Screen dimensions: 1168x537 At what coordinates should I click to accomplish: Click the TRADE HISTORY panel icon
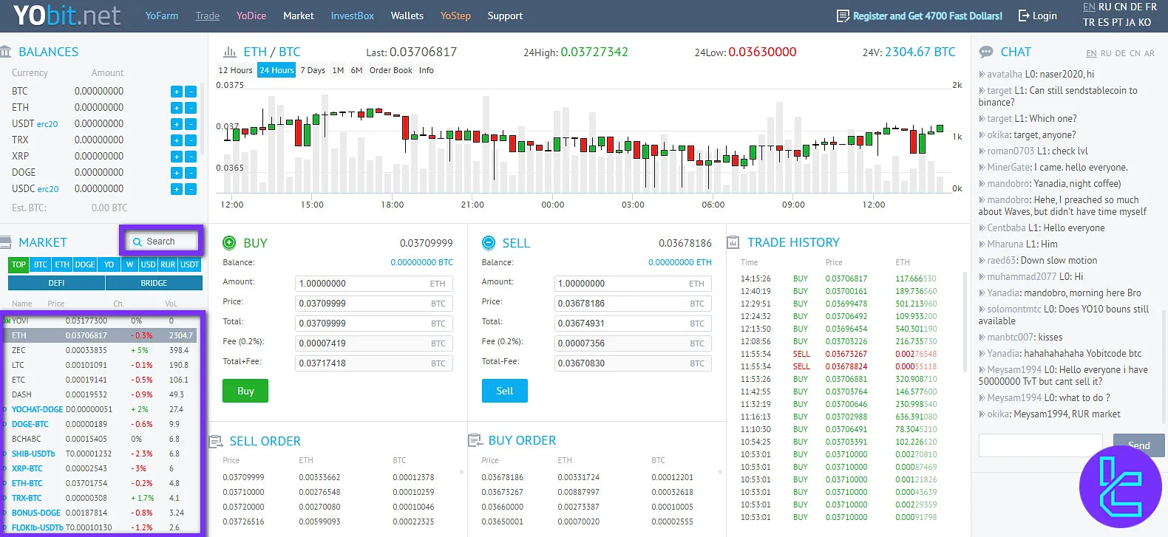[733, 242]
